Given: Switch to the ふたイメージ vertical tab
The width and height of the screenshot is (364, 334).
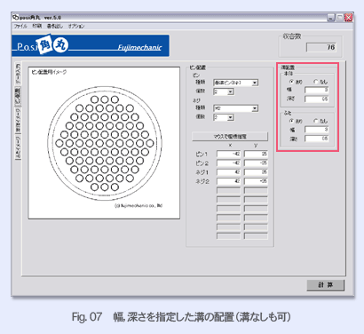Looking at the screenshot, I should pyautogui.click(x=18, y=147).
